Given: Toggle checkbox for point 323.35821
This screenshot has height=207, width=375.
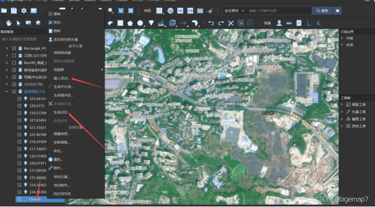Looking at the screenshot, I should pyautogui.click(x=20, y=127).
